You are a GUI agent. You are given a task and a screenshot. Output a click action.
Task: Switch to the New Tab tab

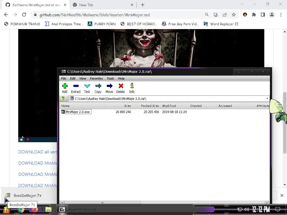[x=103, y=5]
